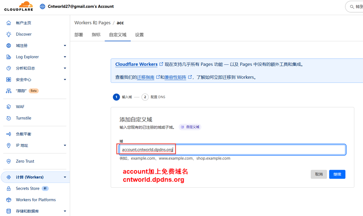Click step 1 输入域 indicator
The height and width of the screenshot is (216, 363).
[122, 97]
